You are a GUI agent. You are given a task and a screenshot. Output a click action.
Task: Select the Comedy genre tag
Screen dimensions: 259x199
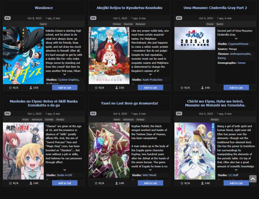[49, 119]
